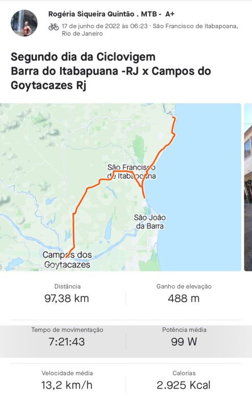252x408 pixels.
Task: Click the activity date and location text
Action: 149,30
